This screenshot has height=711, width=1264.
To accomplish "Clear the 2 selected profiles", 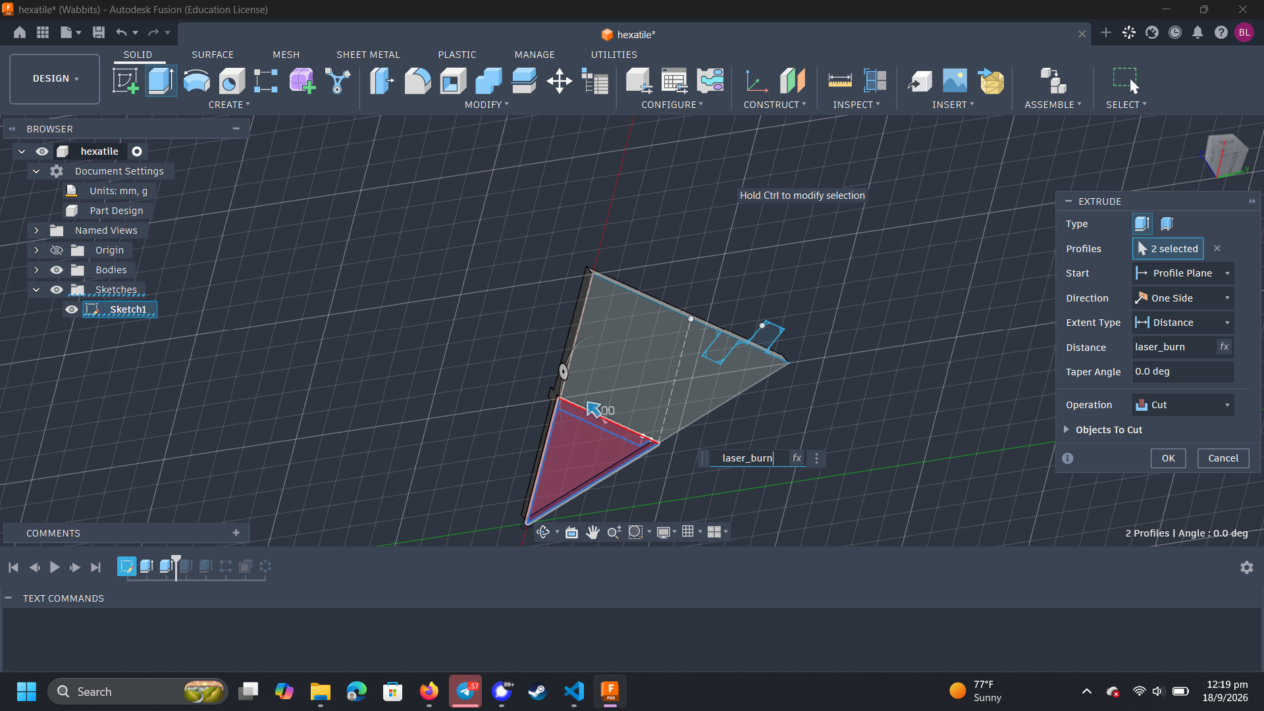I will pos(1217,248).
